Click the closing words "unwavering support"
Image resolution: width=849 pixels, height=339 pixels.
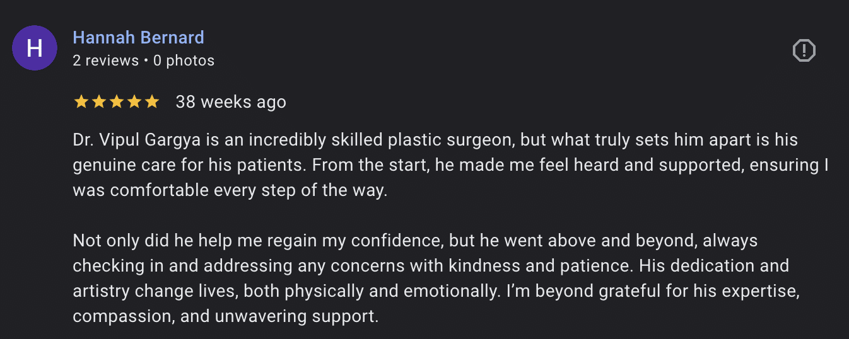point(298,316)
